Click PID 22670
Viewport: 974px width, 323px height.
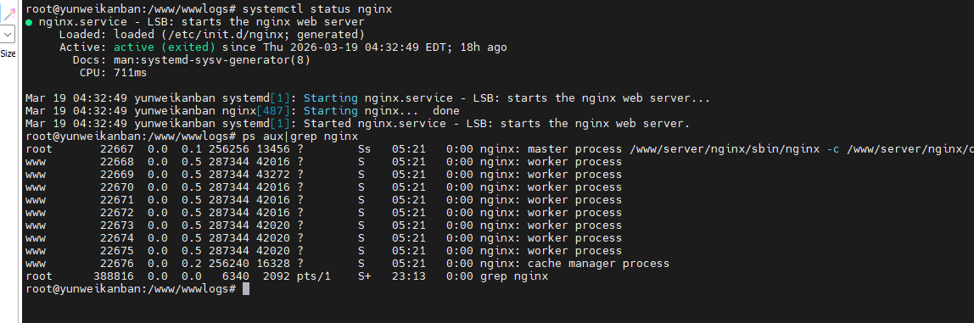pos(117,187)
